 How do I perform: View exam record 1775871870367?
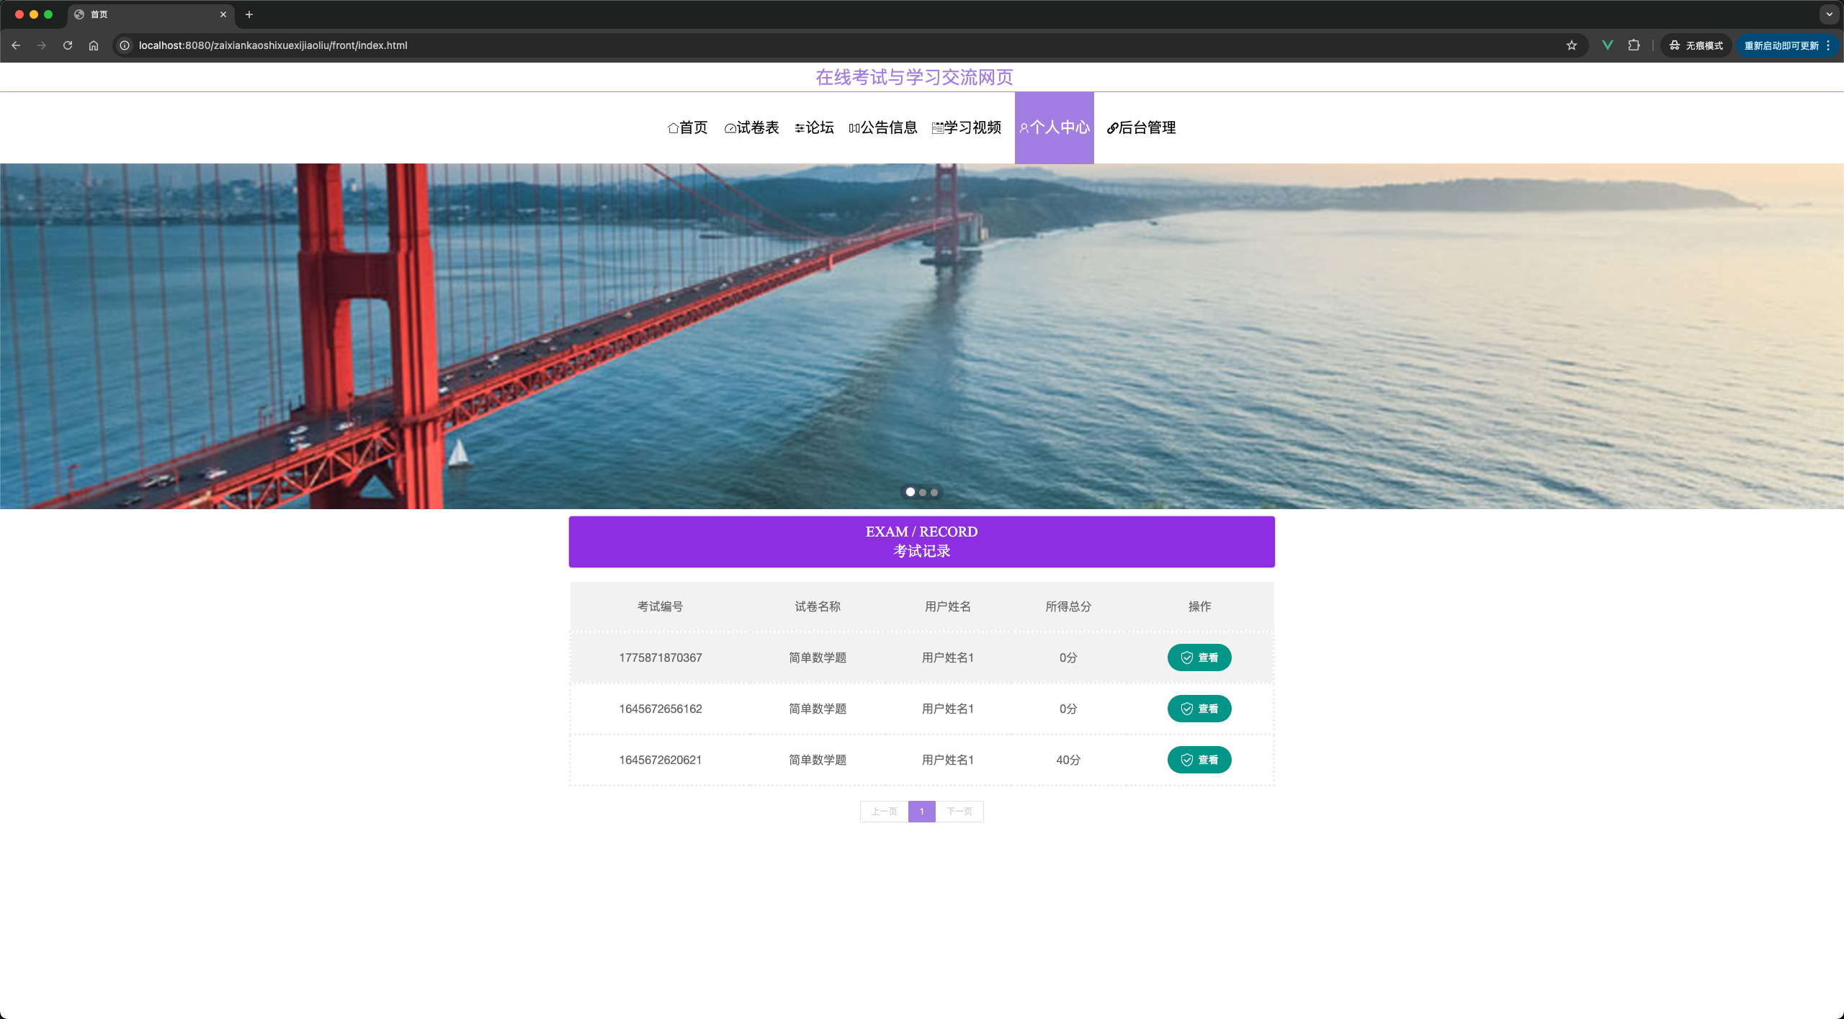(1199, 657)
